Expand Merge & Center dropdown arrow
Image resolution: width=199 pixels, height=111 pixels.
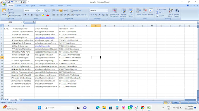tap(87, 15)
